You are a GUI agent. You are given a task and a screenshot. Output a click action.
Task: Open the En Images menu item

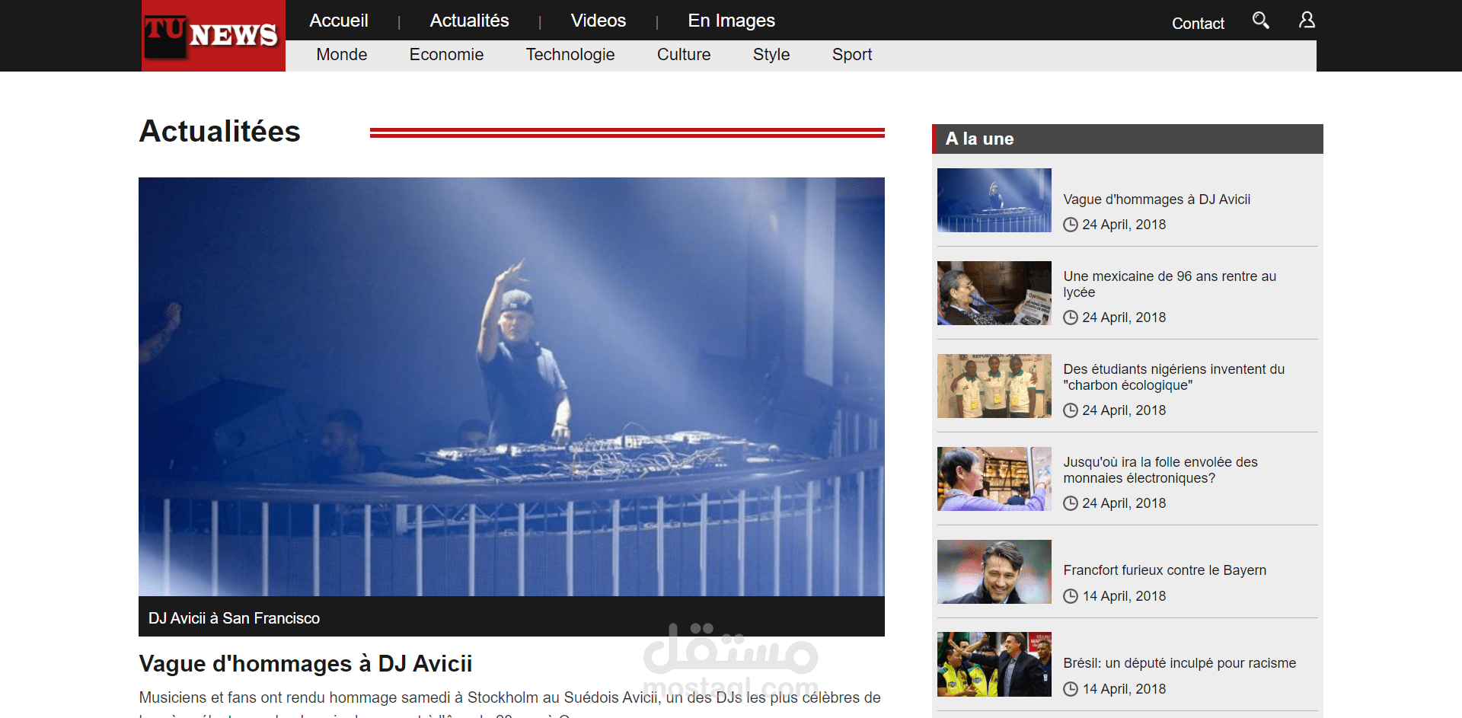(732, 21)
